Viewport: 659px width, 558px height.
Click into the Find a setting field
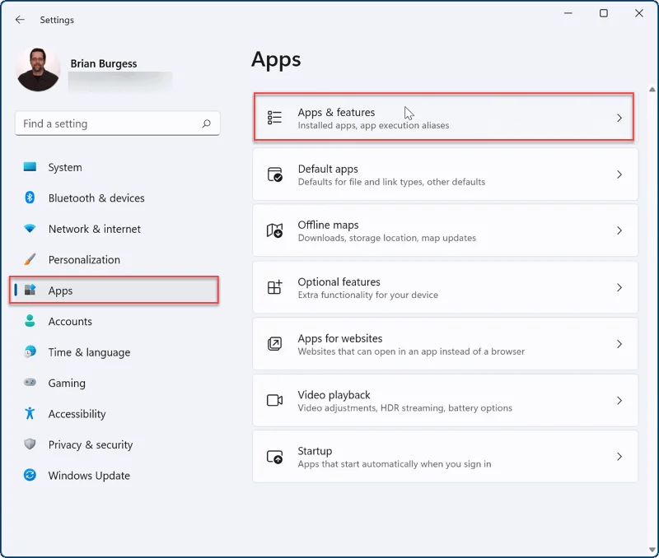117,123
